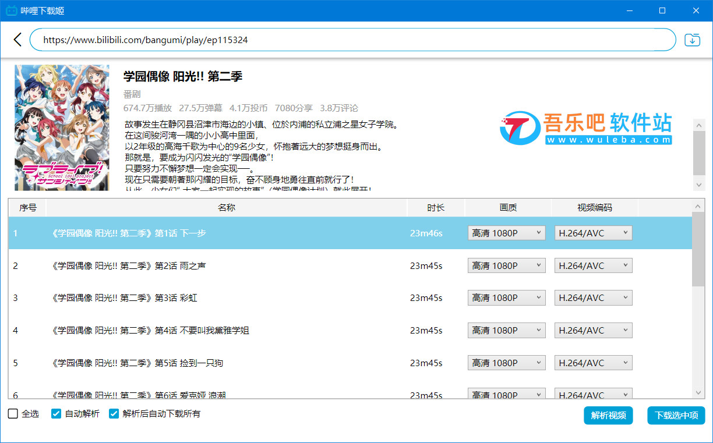Viewport: 713px width, 443px height.
Task: Disable the 自动解析 checkbox
Action: pyautogui.click(x=57, y=414)
